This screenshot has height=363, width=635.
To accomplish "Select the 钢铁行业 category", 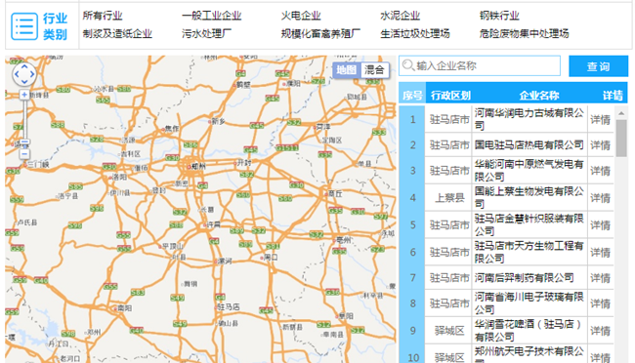I will click(499, 16).
